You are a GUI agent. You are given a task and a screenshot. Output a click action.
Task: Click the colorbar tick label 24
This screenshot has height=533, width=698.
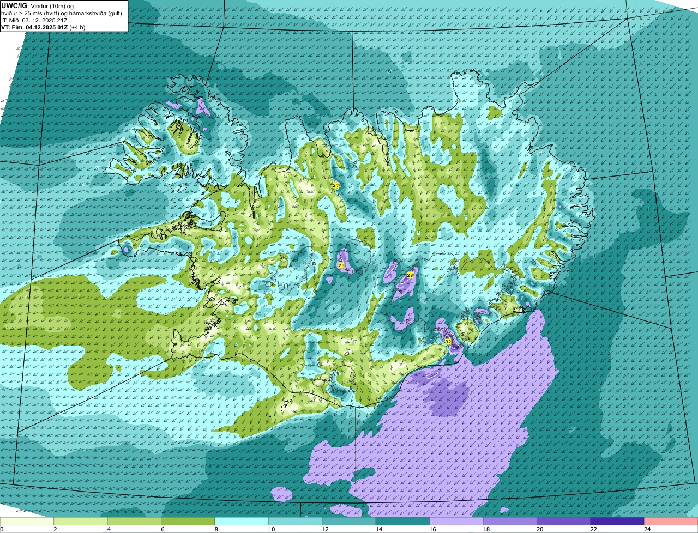pos(647,529)
